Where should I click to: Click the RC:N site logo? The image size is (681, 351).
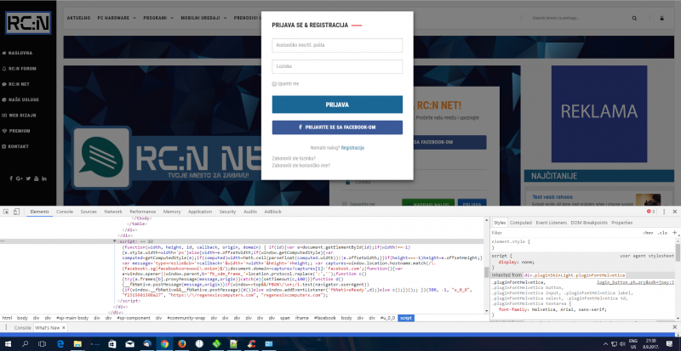(28, 23)
